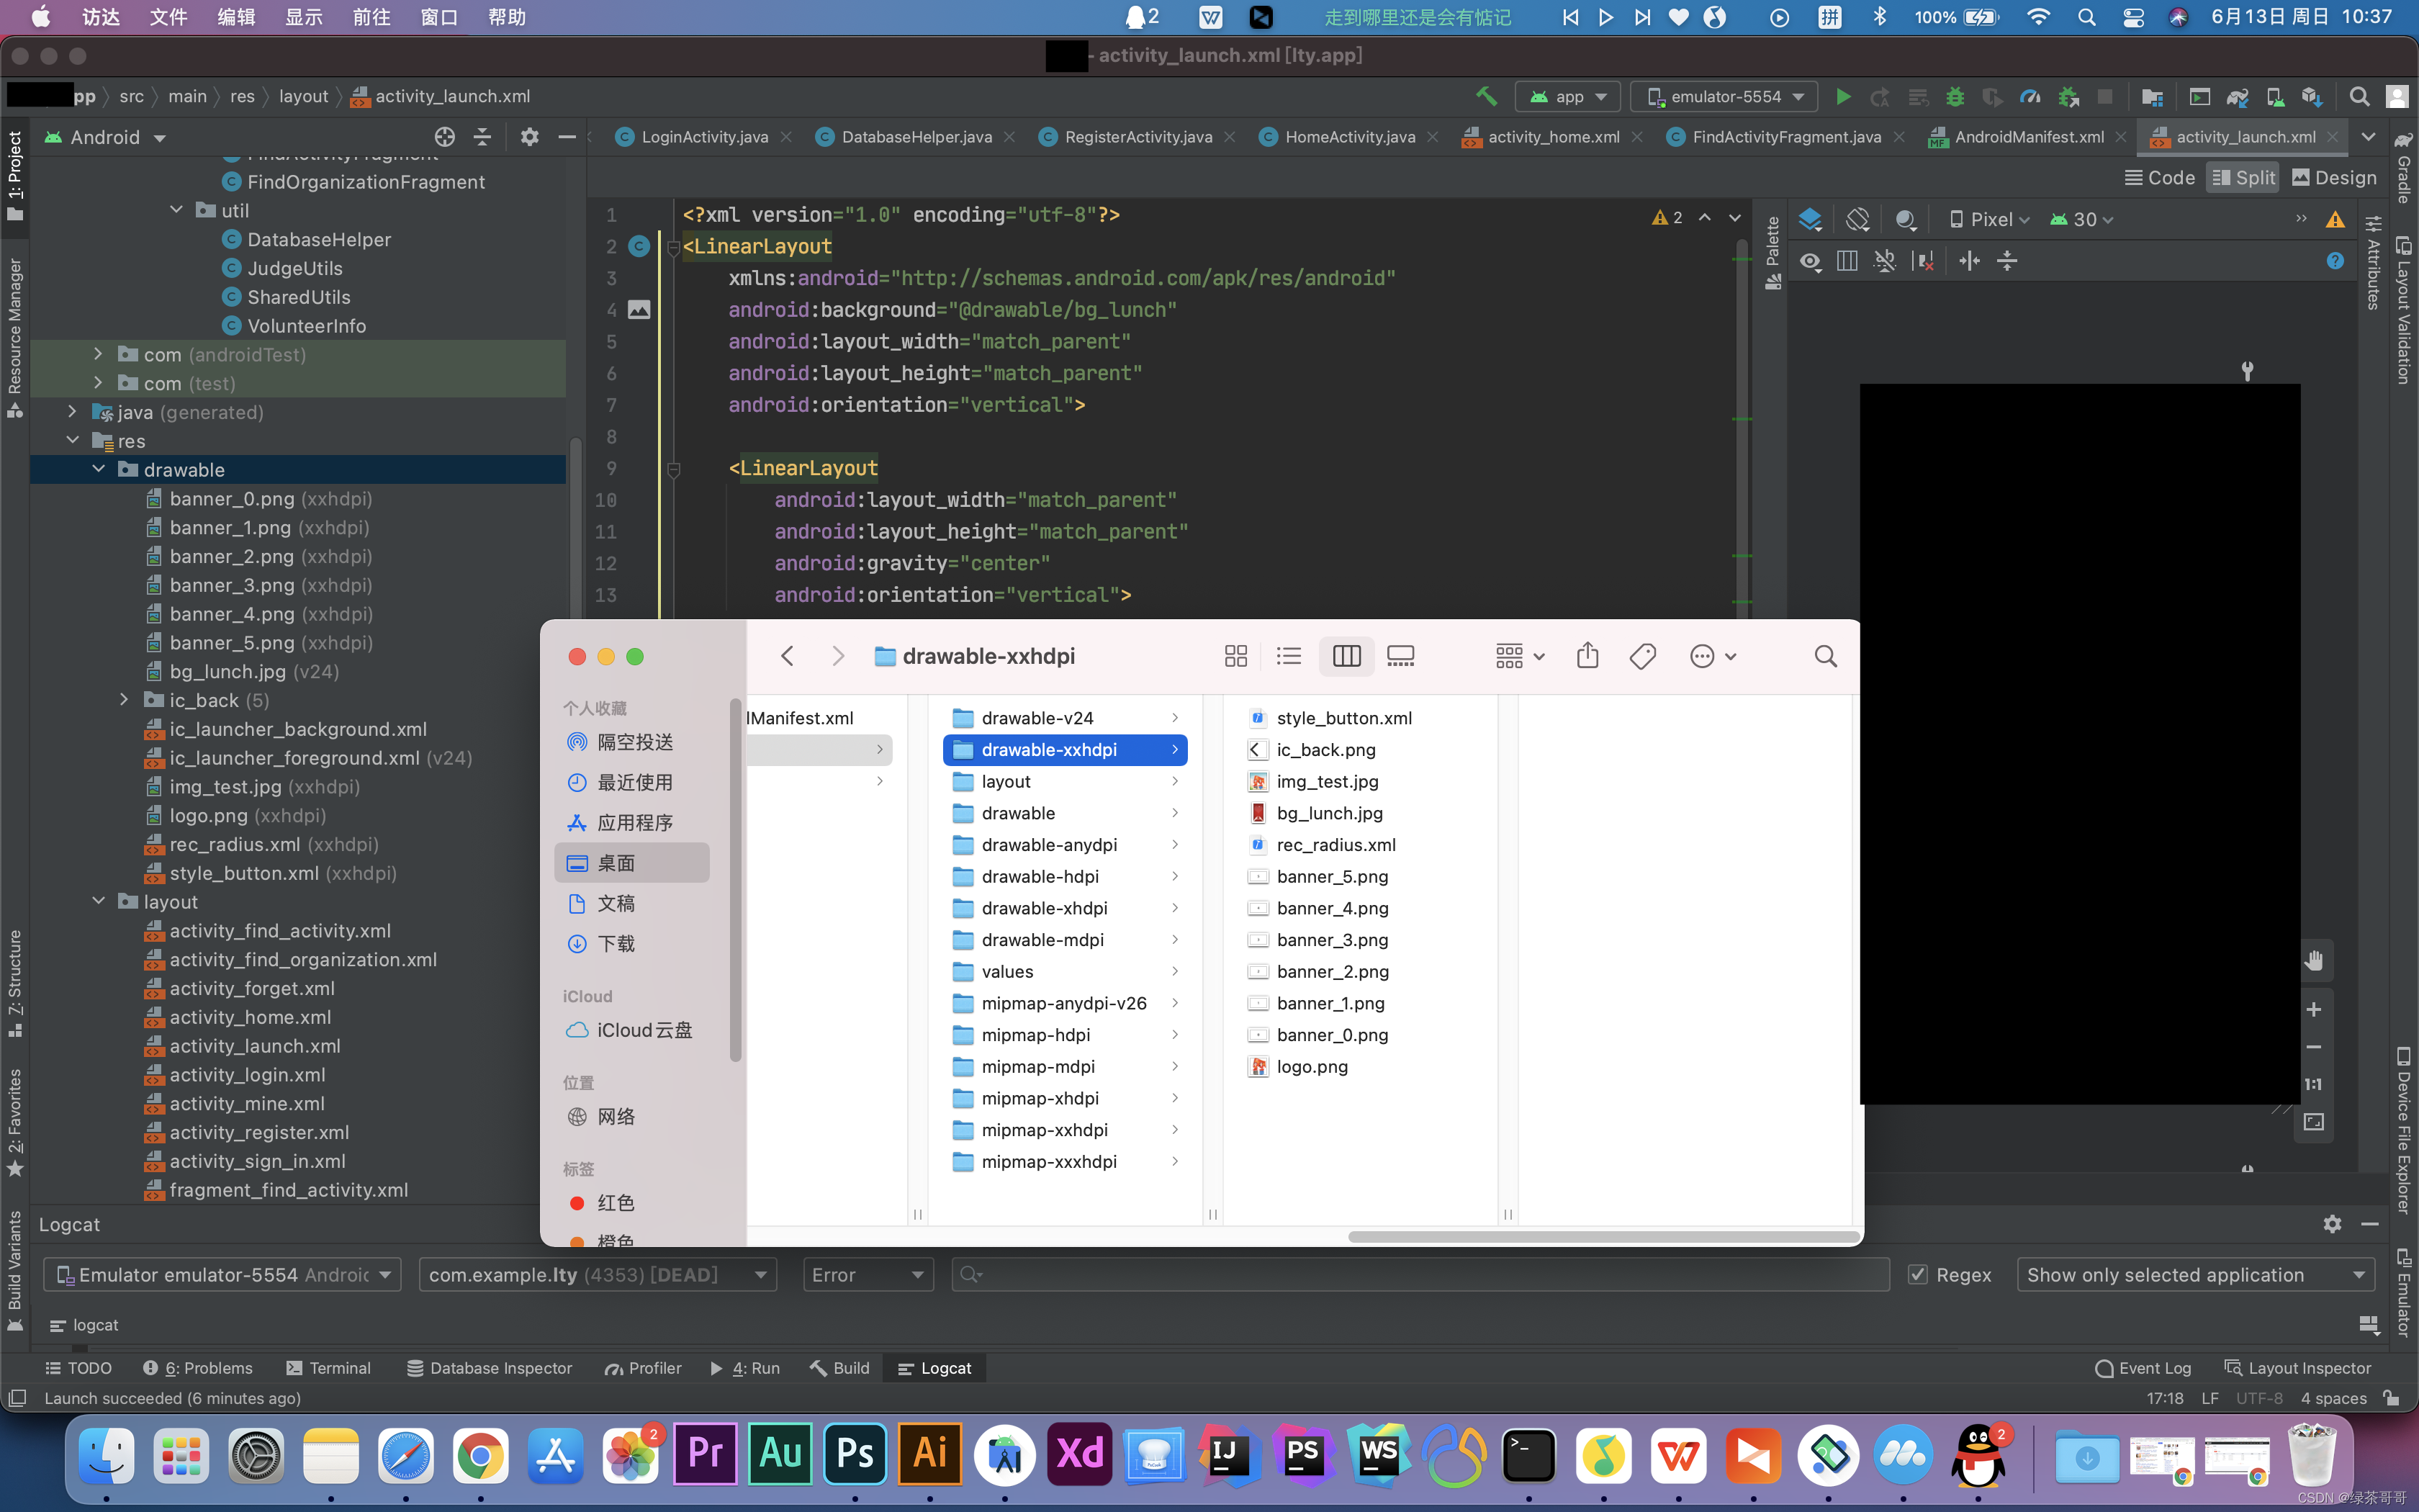Click the green Run app button
This screenshot has height=1512, width=2419.
click(1843, 97)
